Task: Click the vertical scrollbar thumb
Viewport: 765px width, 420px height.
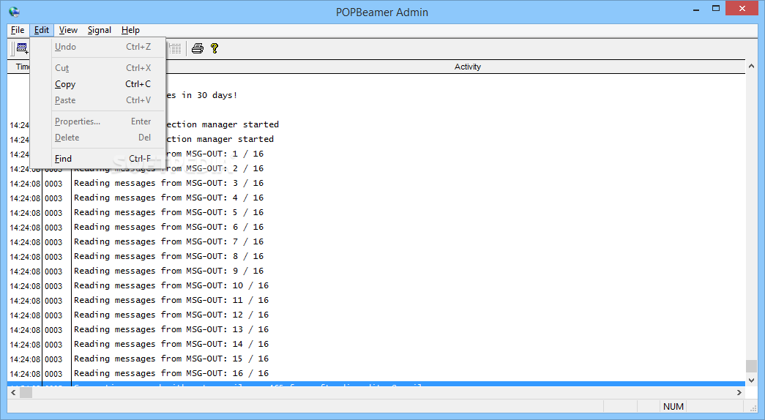Action: point(751,366)
